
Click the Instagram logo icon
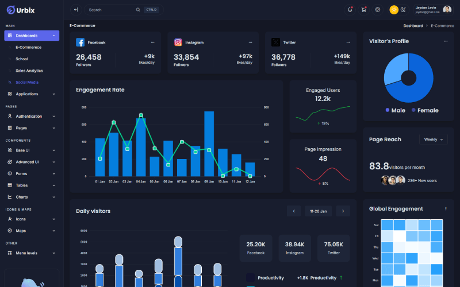pos(178,42)
